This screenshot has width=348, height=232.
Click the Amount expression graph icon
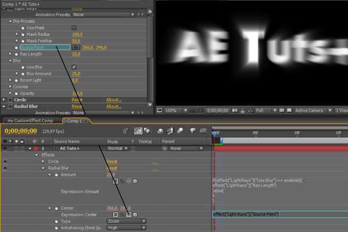click(x=122, y=182)
